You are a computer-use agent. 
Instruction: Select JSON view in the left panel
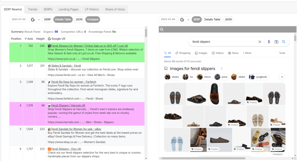pyautogui.click(x=79, y=19)
